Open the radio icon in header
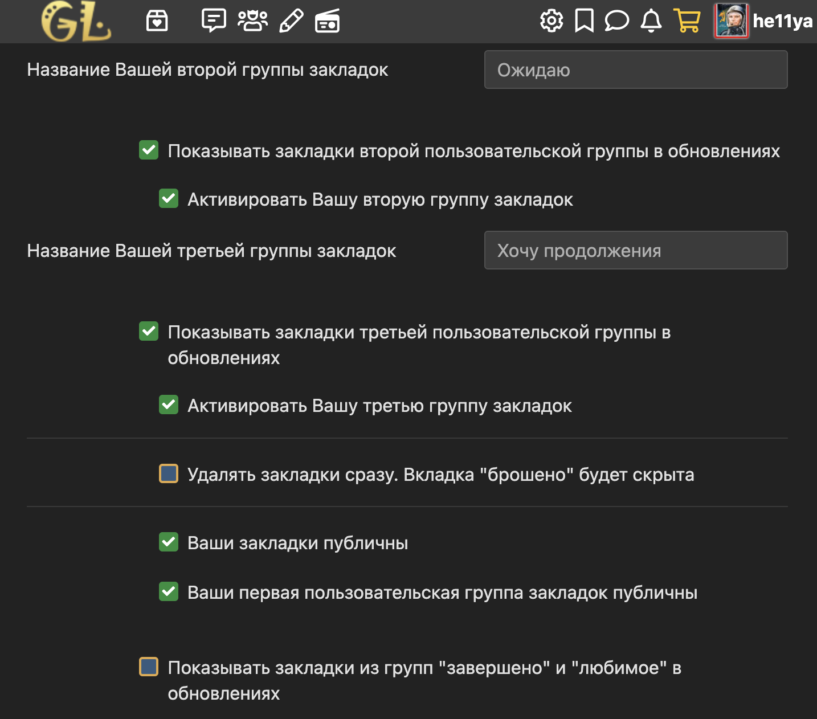 328,22
